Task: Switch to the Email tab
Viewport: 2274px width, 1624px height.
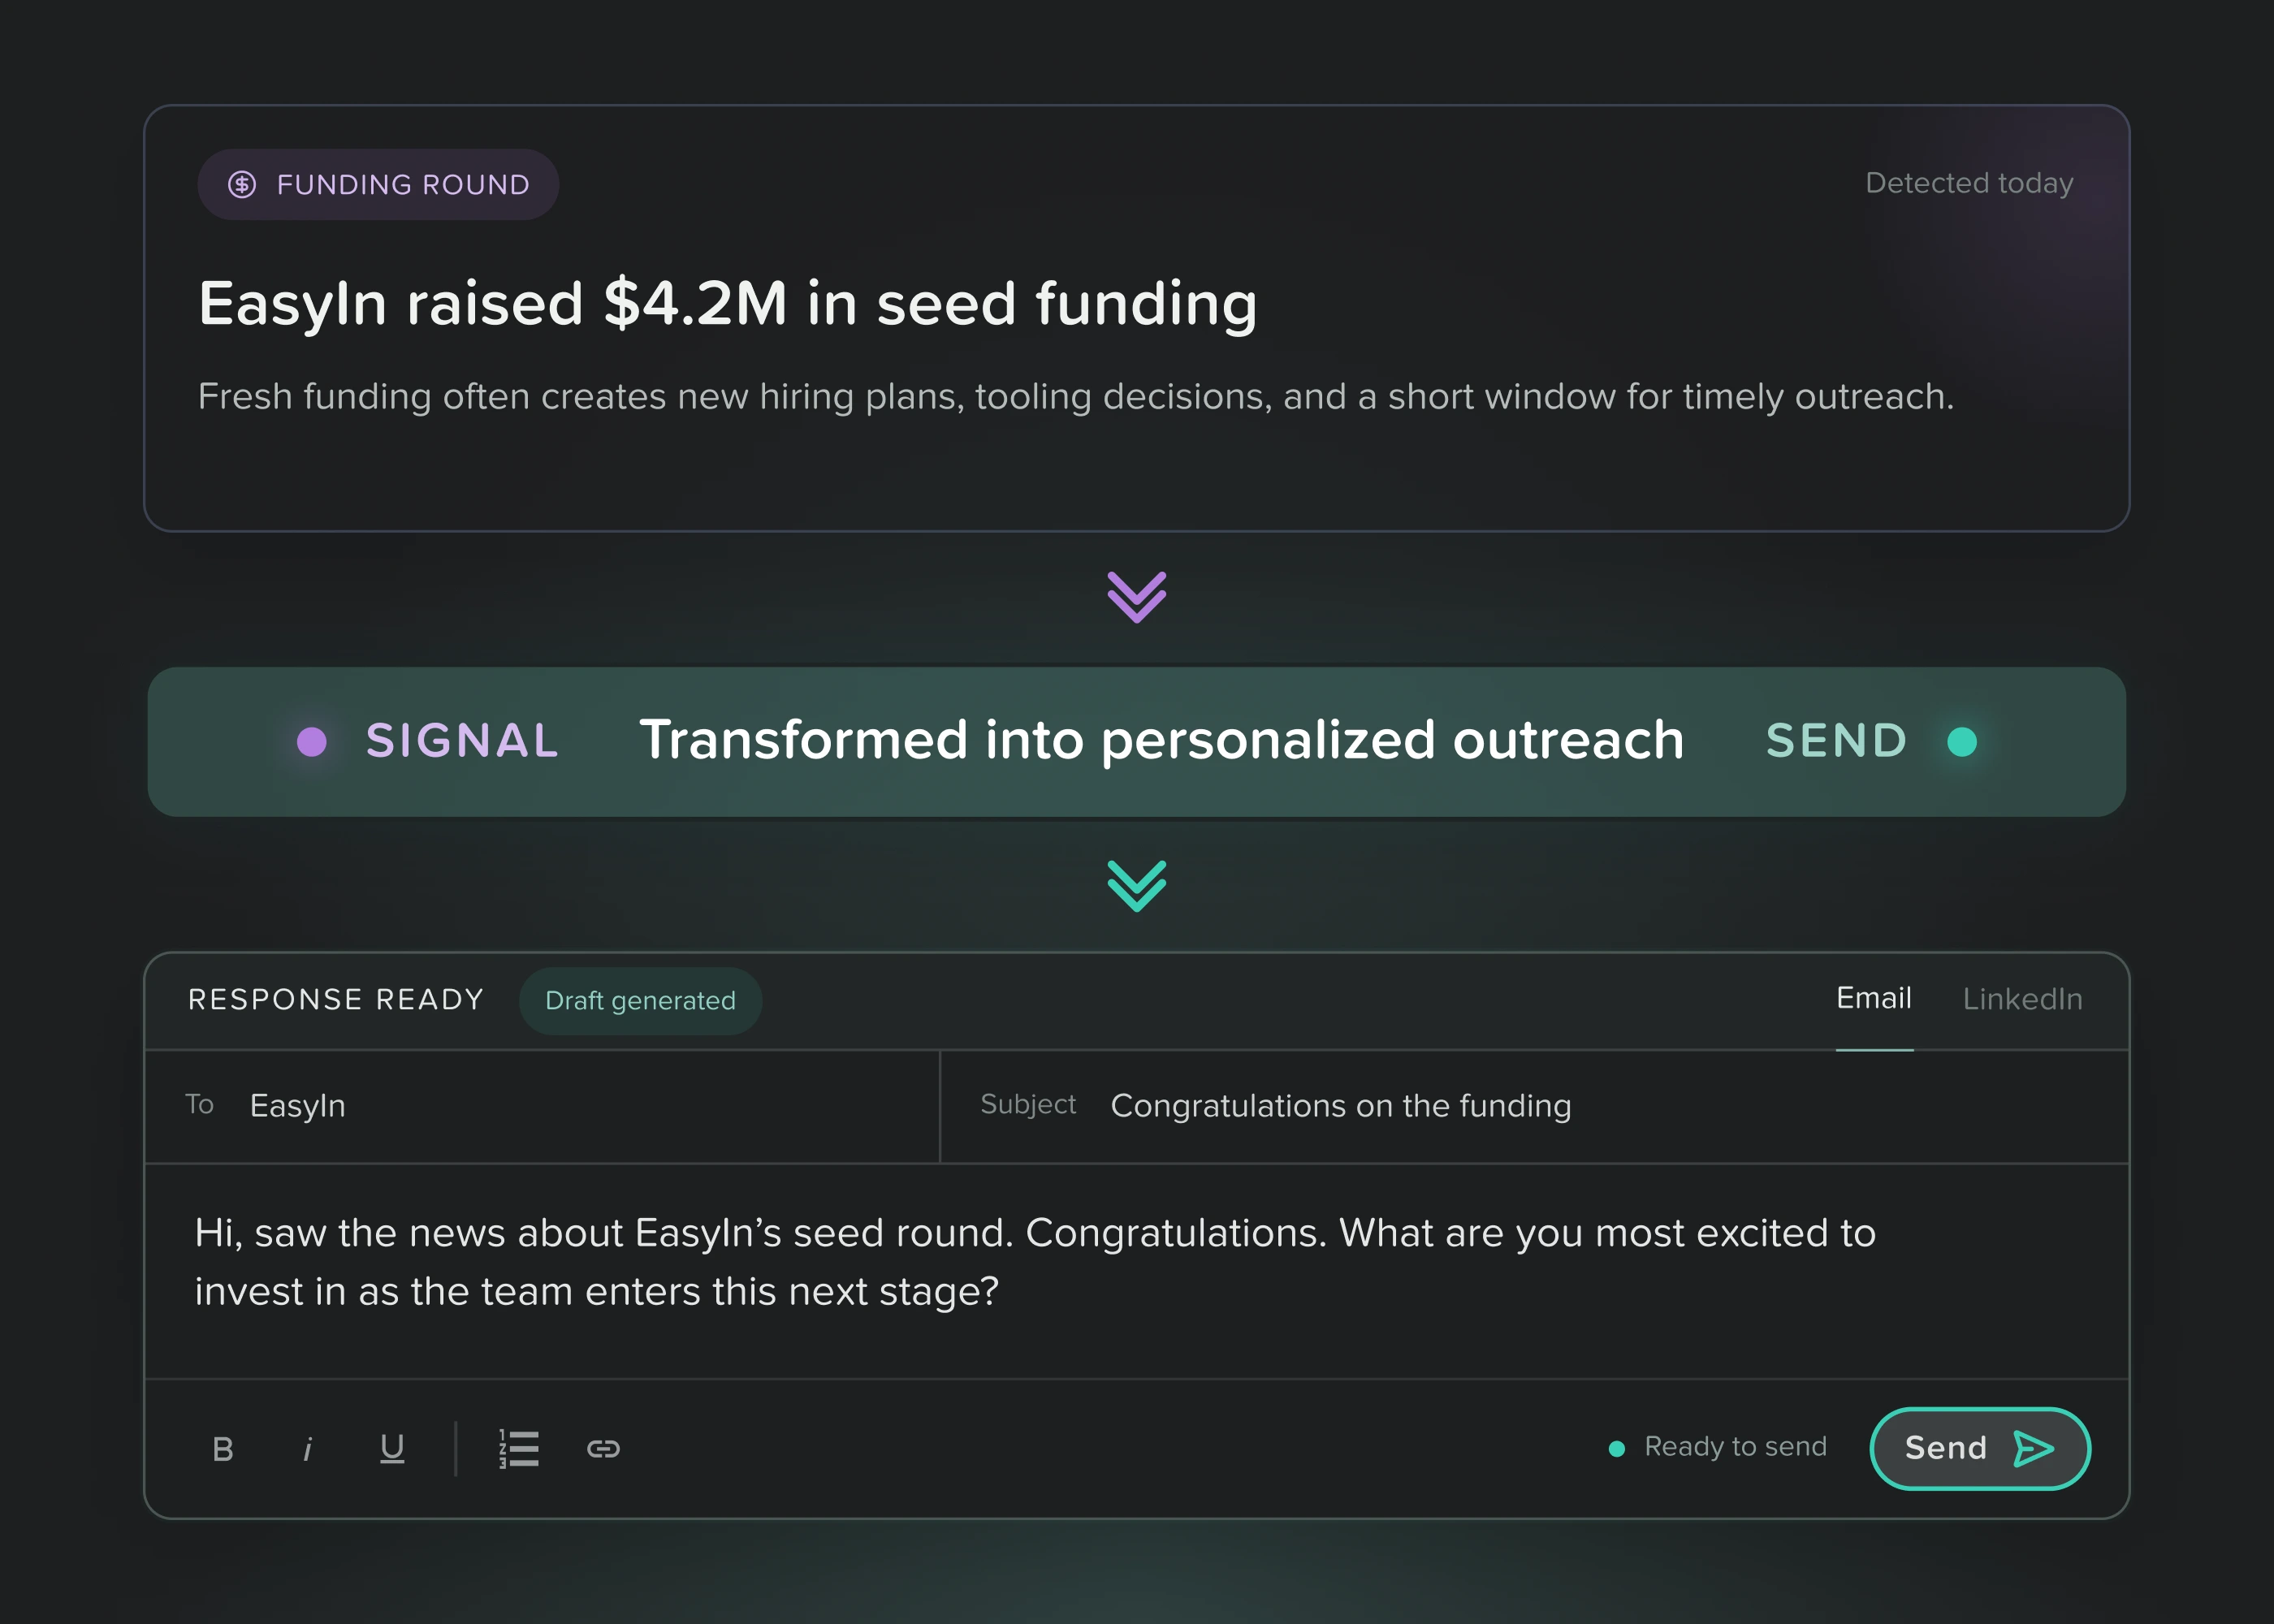Action: (1874, 999)
